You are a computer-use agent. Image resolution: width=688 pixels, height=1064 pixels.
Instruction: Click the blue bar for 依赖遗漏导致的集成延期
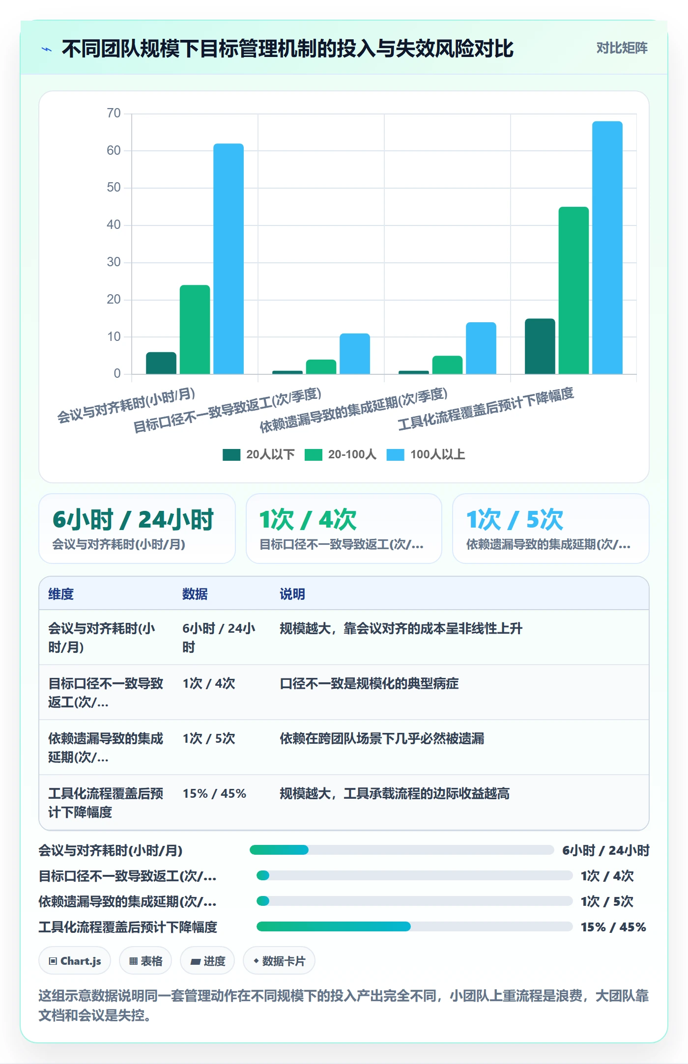tap(481, 348)
